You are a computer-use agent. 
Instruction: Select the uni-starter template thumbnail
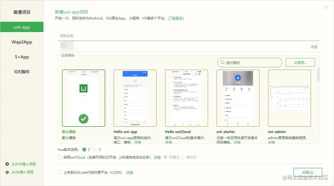pos(238,98)
